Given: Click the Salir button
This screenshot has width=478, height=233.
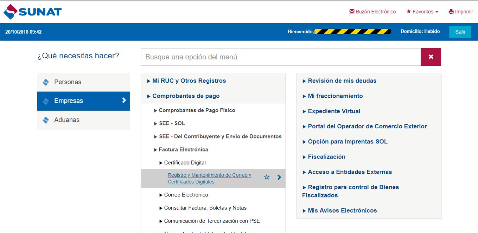Looking at the screenshot, I should (x=460, y=32).
